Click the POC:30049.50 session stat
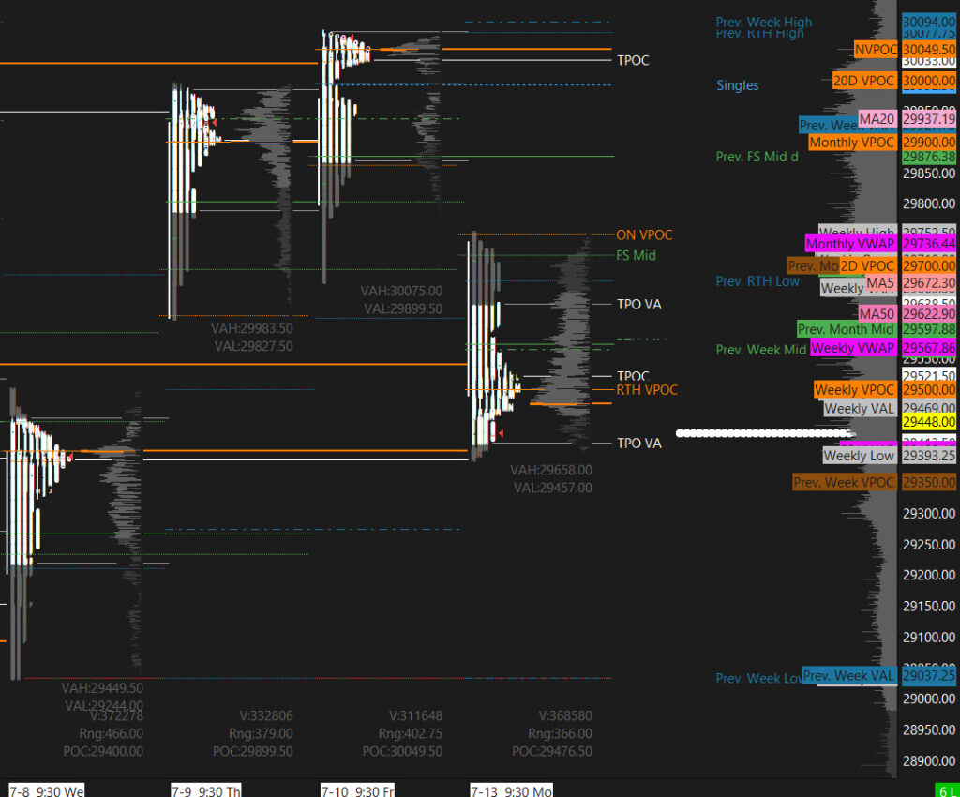 401,751
